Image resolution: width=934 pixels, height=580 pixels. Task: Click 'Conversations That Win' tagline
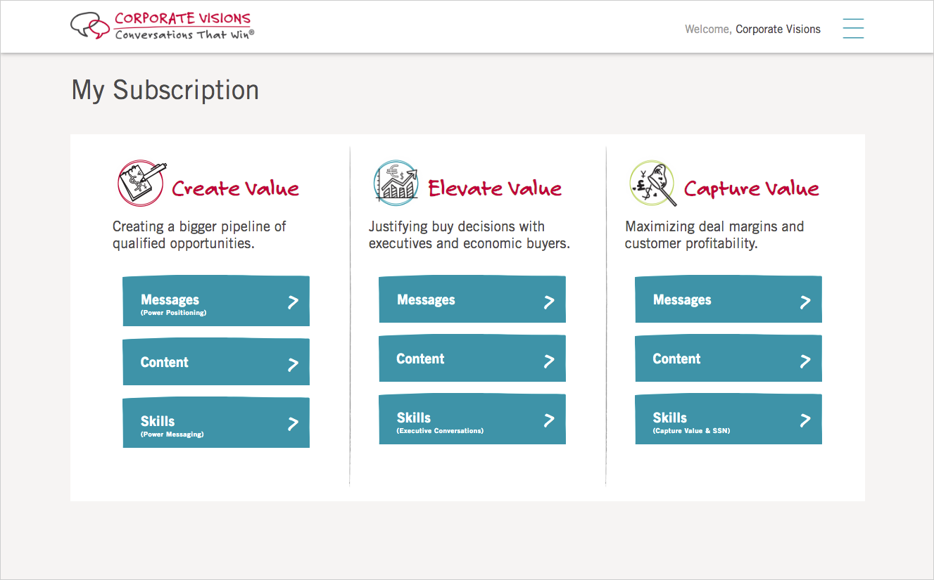coord(184,34)
